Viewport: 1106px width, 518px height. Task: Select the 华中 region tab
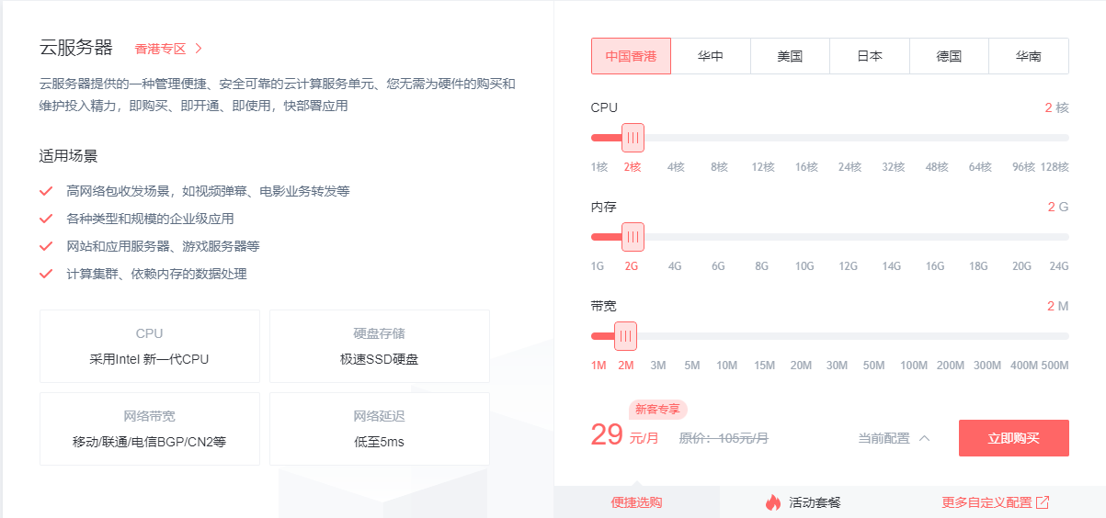point(711,56)
